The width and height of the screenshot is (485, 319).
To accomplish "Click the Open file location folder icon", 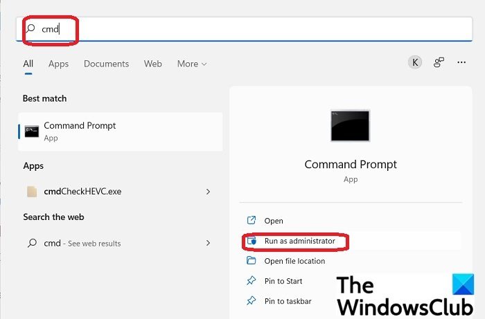I will coord(251,261).
